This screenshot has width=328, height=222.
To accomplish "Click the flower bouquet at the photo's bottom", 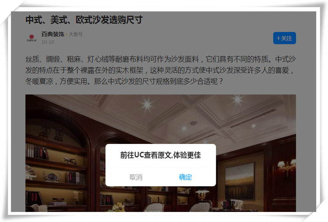I will (x=119, y=207).
